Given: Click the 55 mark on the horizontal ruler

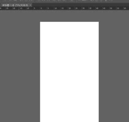Looking at the screenshot, I should tap(118, 8).
